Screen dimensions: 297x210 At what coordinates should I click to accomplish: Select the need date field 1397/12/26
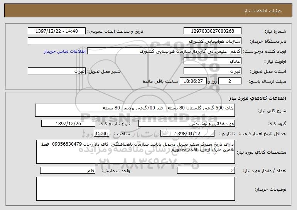pyautogui.click(x=68, y=124)
